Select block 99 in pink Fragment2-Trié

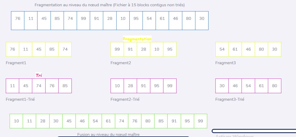[x=170, y=86]
